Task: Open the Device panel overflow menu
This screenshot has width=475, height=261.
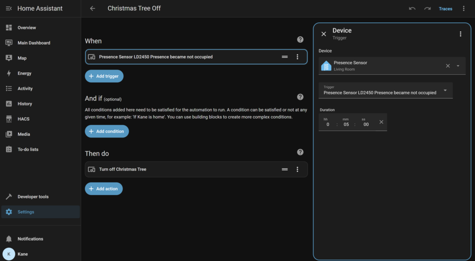Action: pos(460,34)
